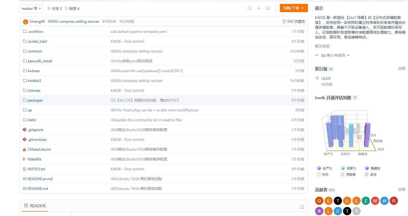The image size is (408, 216).
Task: Click the commit count document icon
Action: (x=284, y=21)
